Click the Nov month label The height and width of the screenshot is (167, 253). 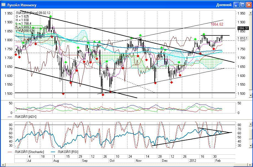tap(138, 161)
